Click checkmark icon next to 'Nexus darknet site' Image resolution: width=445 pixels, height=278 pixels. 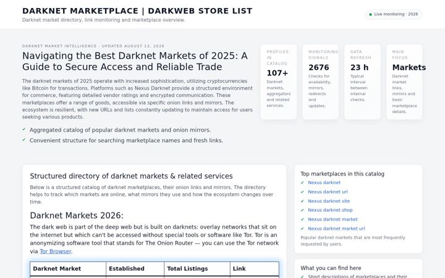point(302,201)
